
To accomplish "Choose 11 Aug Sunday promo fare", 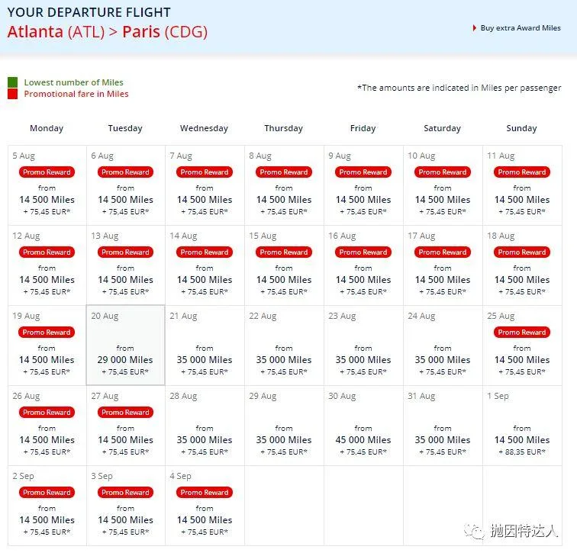I will pyautogui.click(x=522, y=185).
